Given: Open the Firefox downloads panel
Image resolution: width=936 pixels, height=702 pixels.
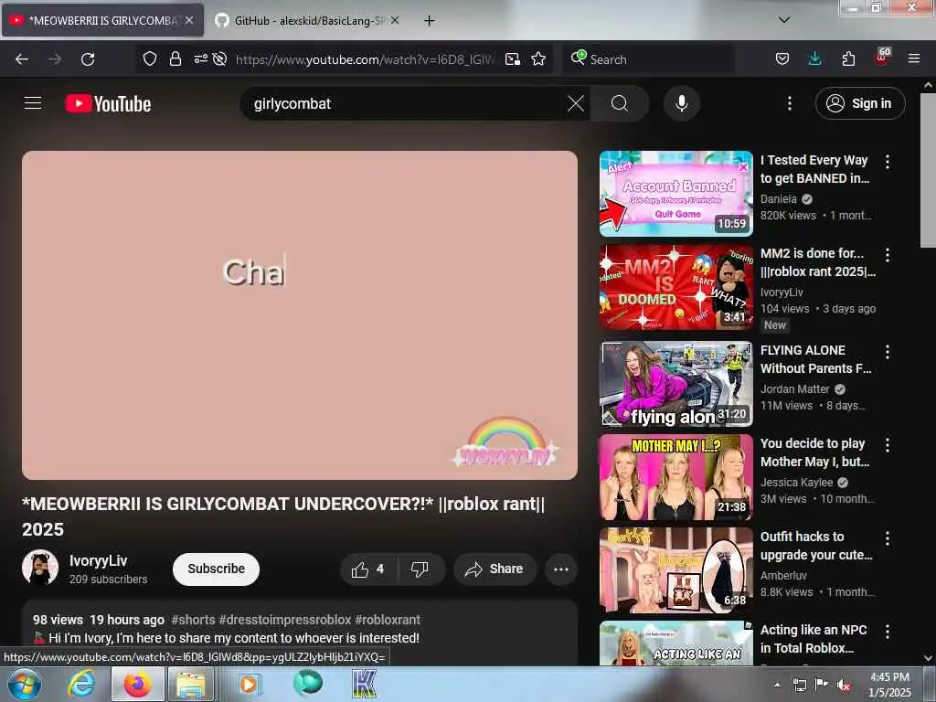Looking at the screenshot, I should pos(814,58).
